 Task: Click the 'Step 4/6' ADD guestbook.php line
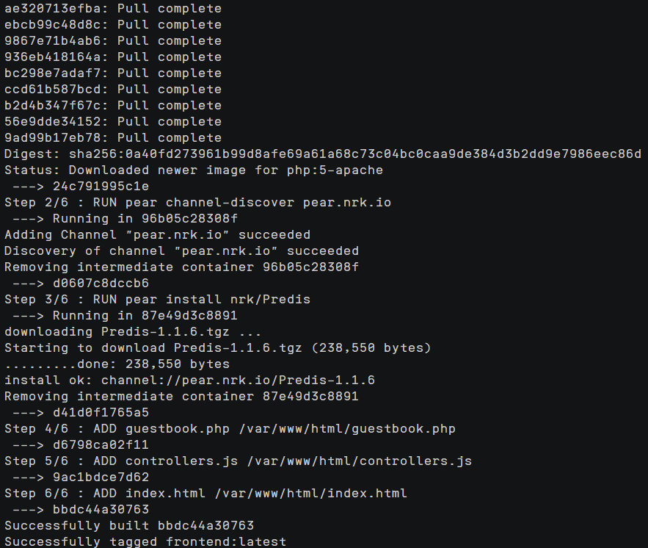[230, 428]
